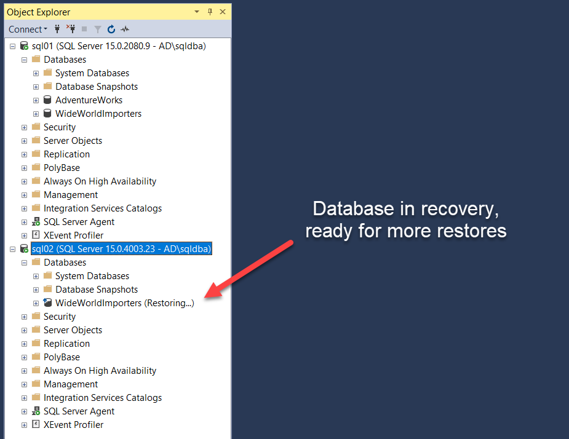Expand Management under sql01
The image size is (569, 439).
point(25,195)
